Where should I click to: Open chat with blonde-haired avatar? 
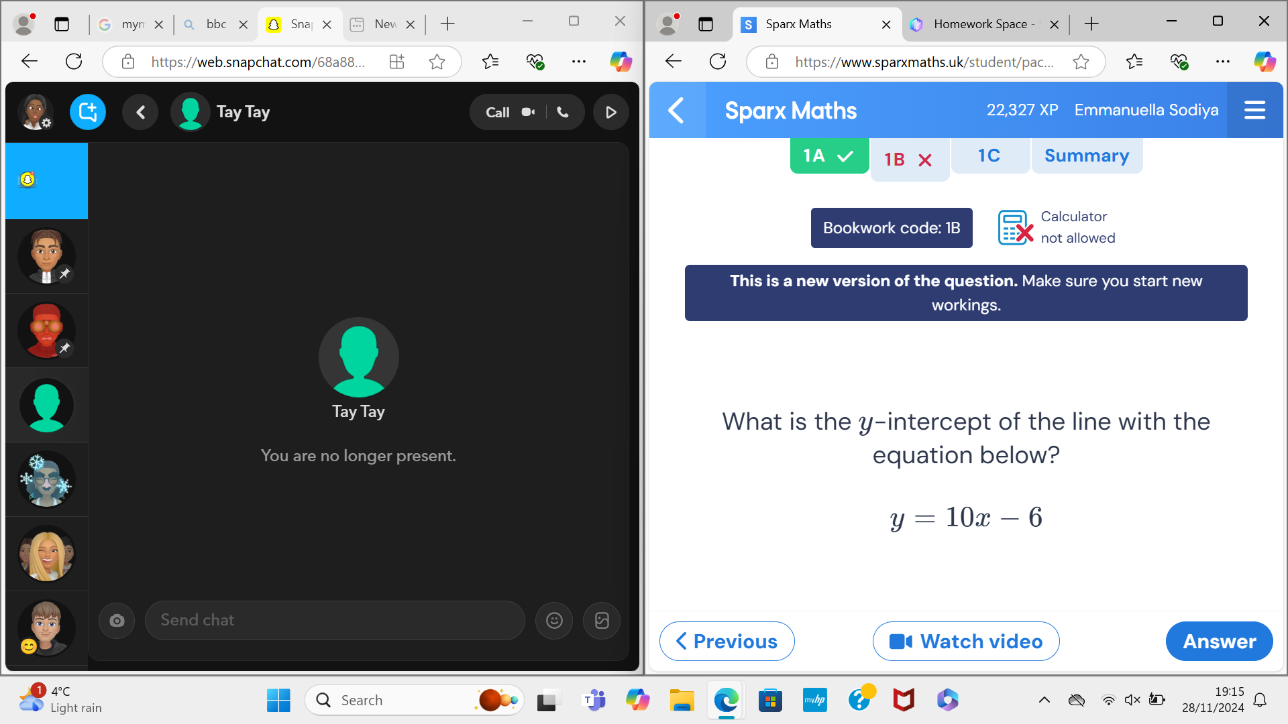click(46, 554)
